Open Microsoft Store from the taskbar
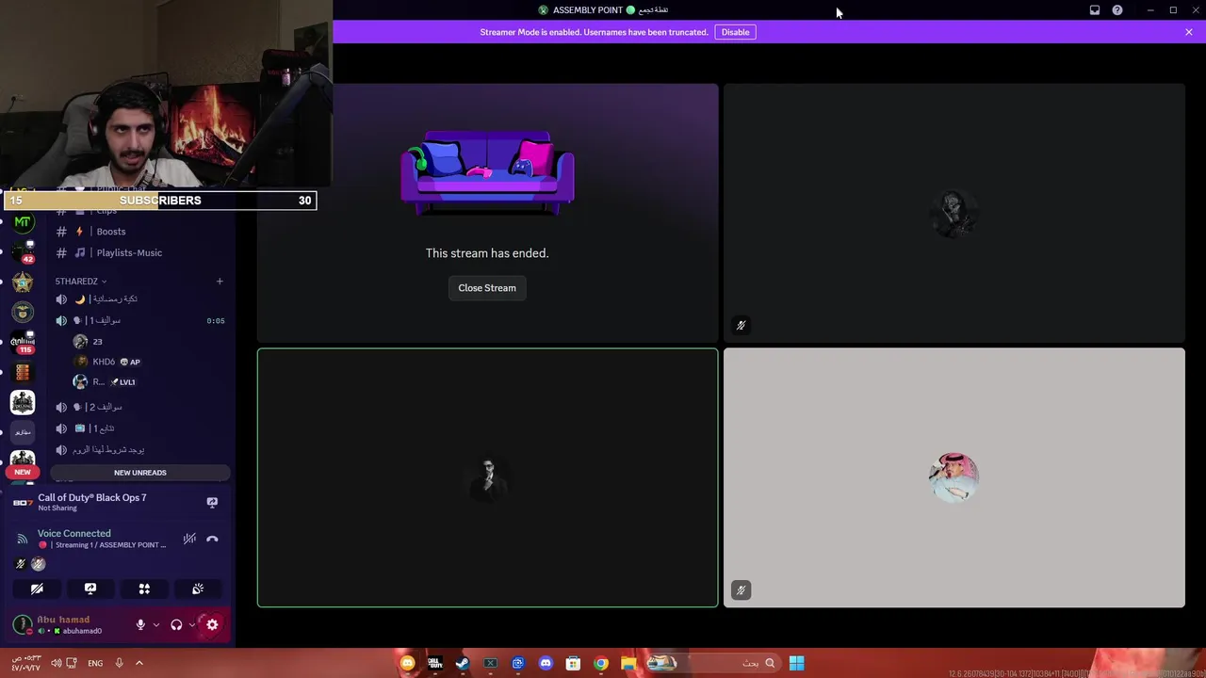 [573, 663]
